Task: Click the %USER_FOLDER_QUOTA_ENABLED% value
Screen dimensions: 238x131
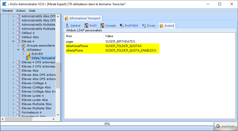Action: (x=131, y=50)
